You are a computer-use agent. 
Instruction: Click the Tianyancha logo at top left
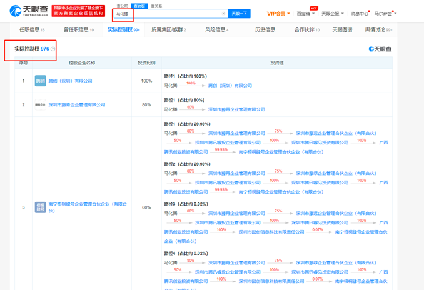(x=27, y=12)
